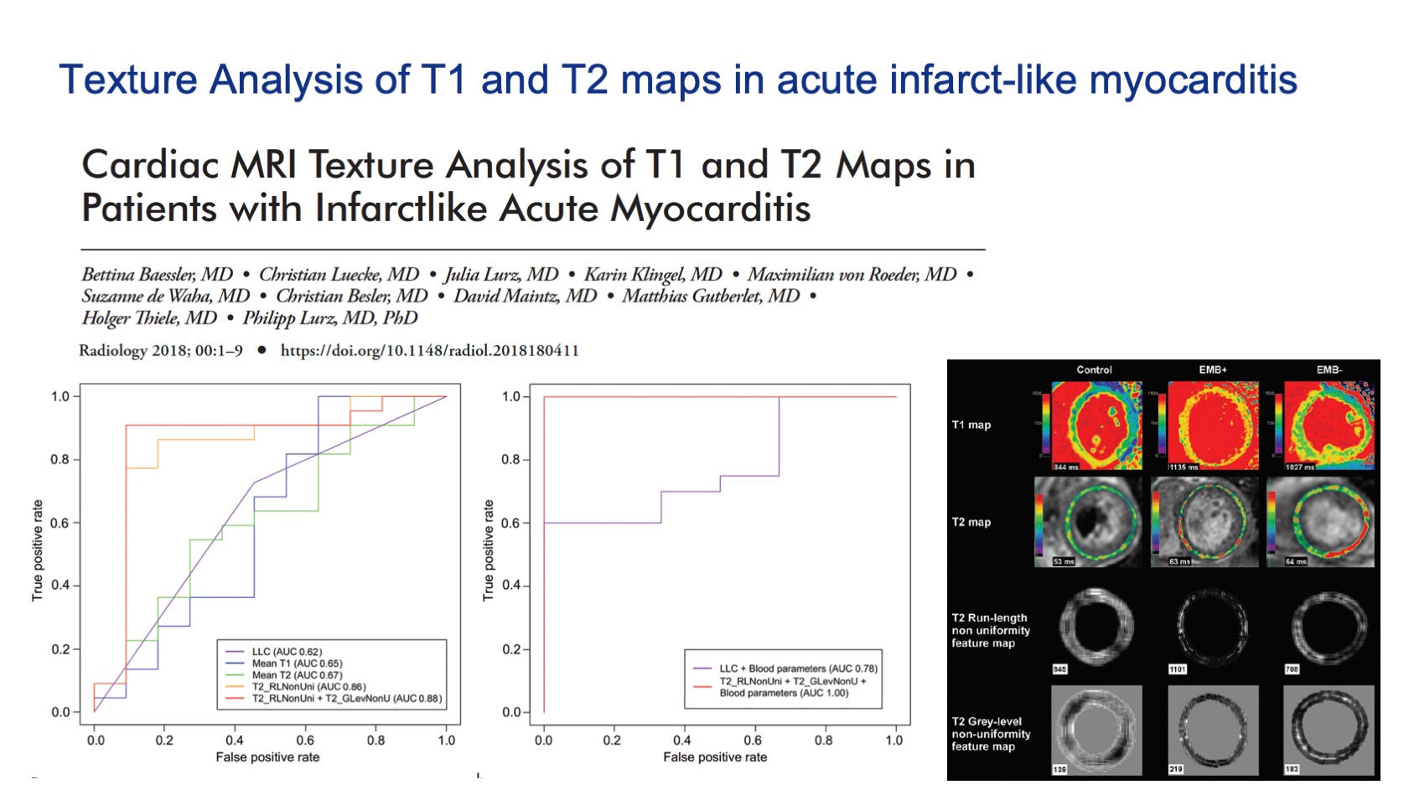Select the paper title 'Cardiac MRI Texture Analysis'
The width and height of the screenshot is (1414, 795).
pyautogui.click(x=528, y=186)
